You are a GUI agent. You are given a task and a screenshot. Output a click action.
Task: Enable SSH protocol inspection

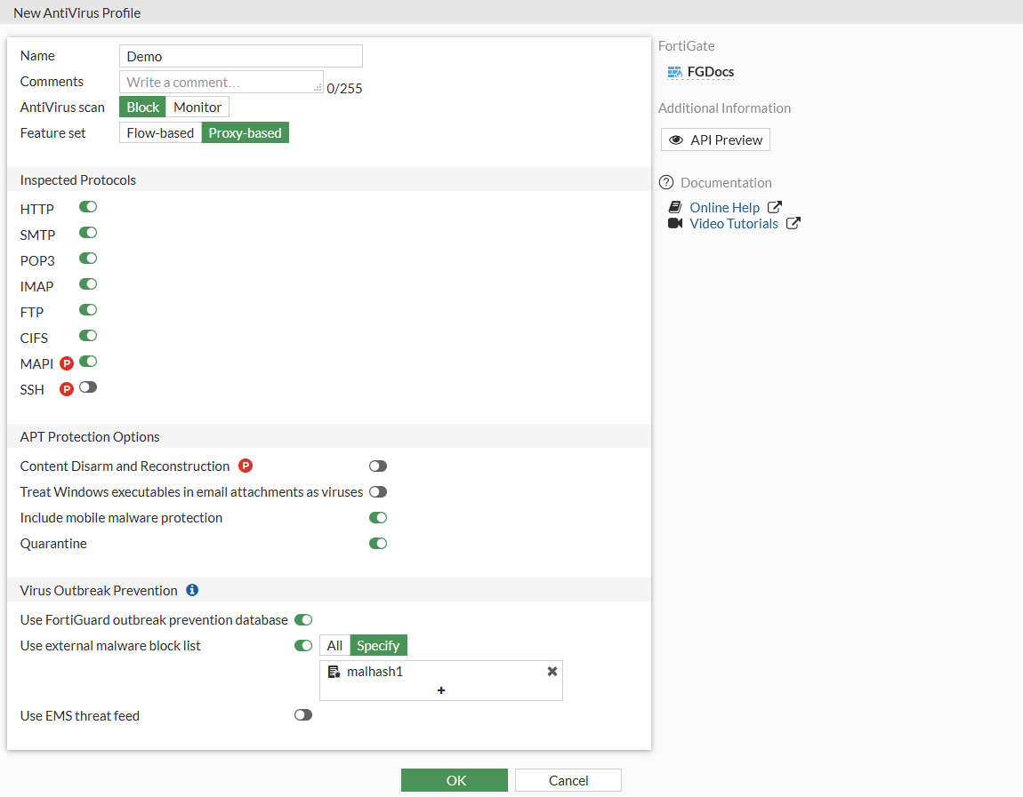click(88, 387)
